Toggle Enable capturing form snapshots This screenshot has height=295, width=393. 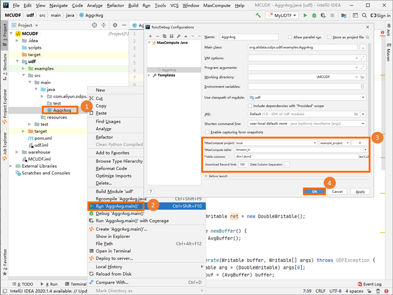coord(207,132)
